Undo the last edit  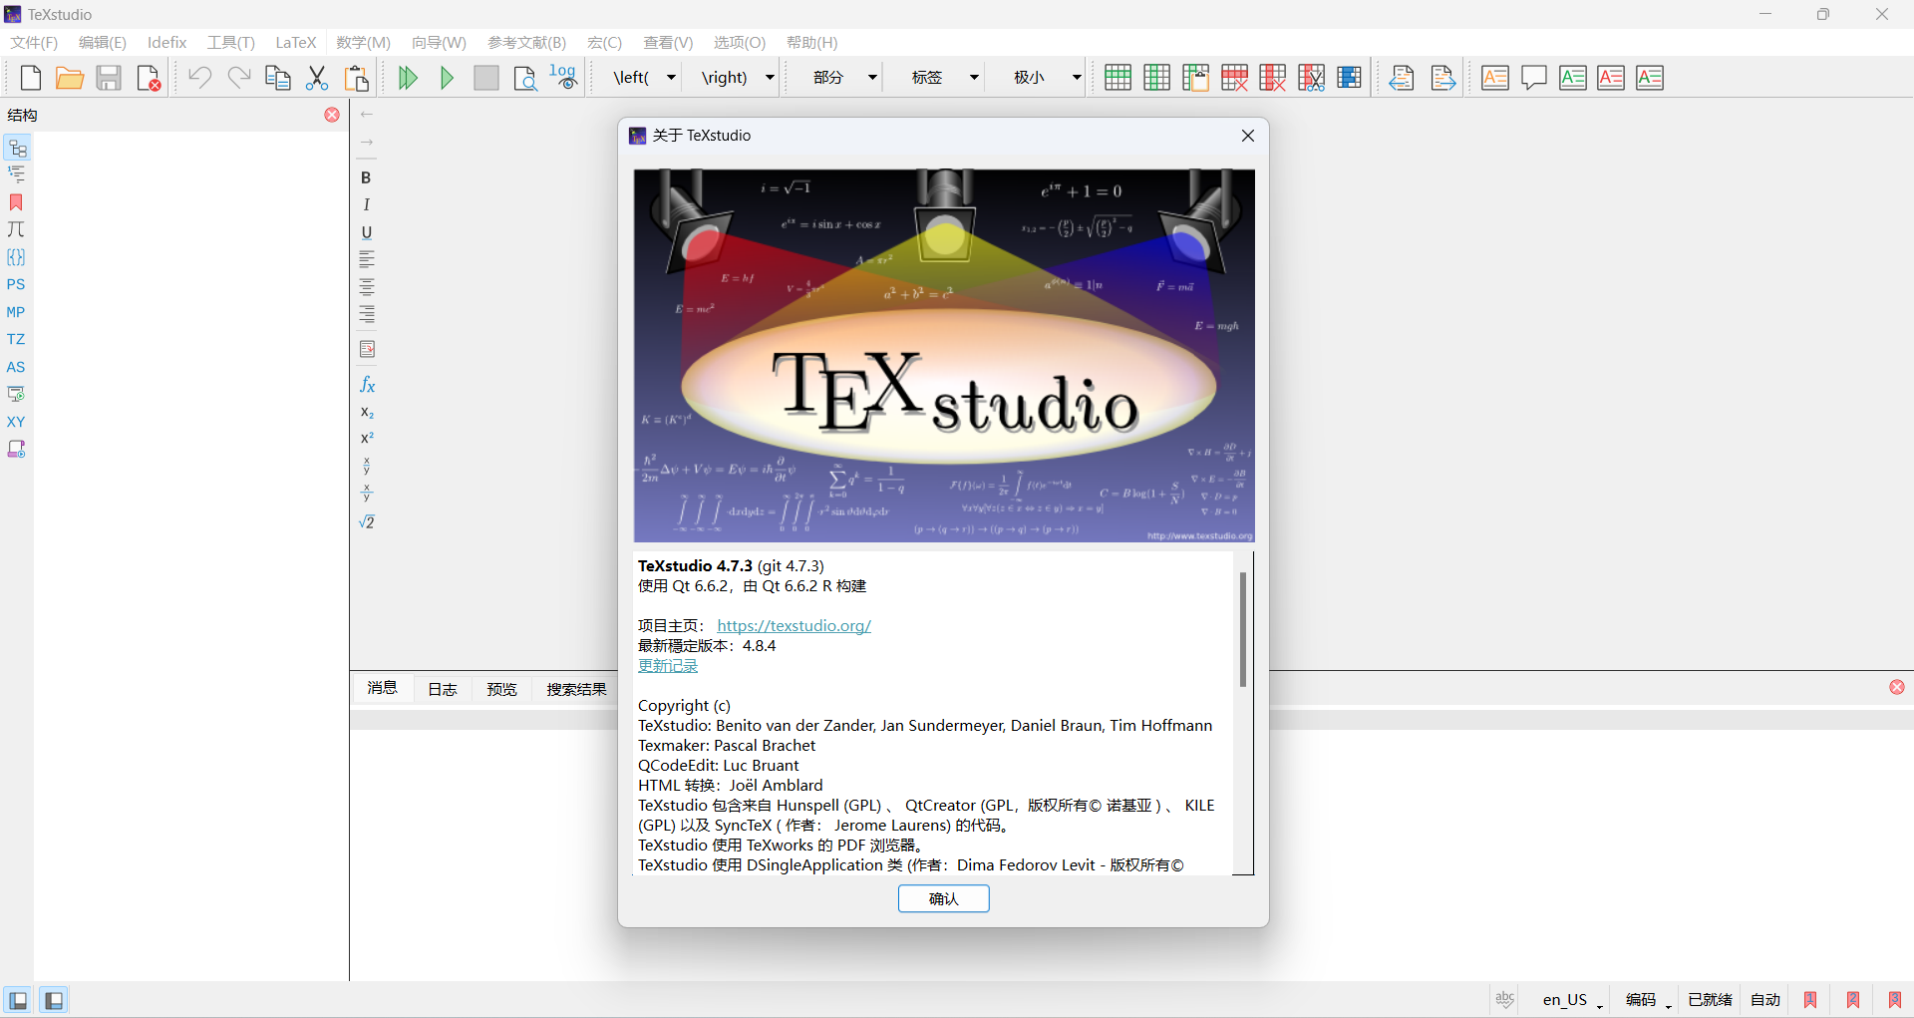tap(200, 78)
